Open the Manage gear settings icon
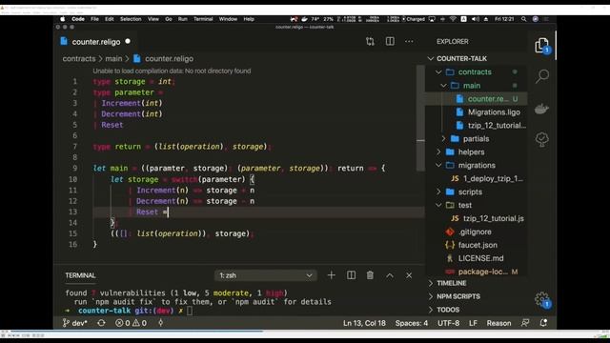 [x=541, y=299]
